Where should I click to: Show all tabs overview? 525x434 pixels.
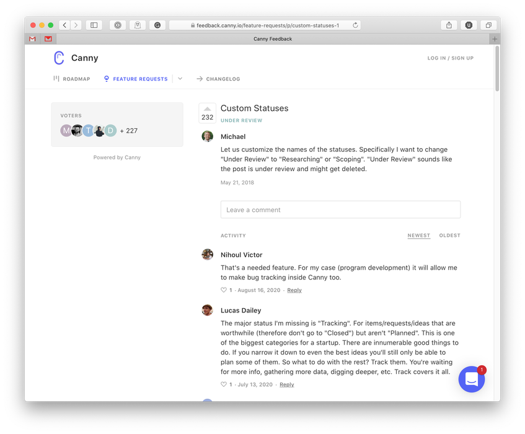point(488,25)
